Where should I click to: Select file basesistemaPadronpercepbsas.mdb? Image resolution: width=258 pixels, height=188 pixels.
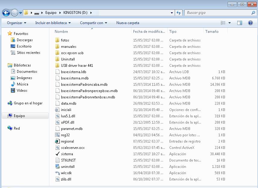(89, 91)
